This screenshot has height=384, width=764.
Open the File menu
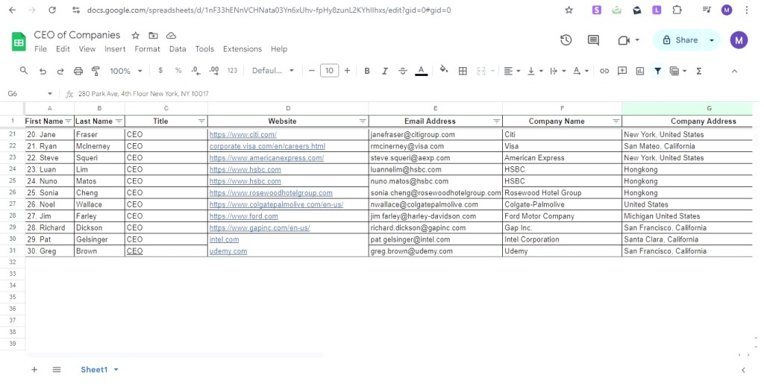40,48
